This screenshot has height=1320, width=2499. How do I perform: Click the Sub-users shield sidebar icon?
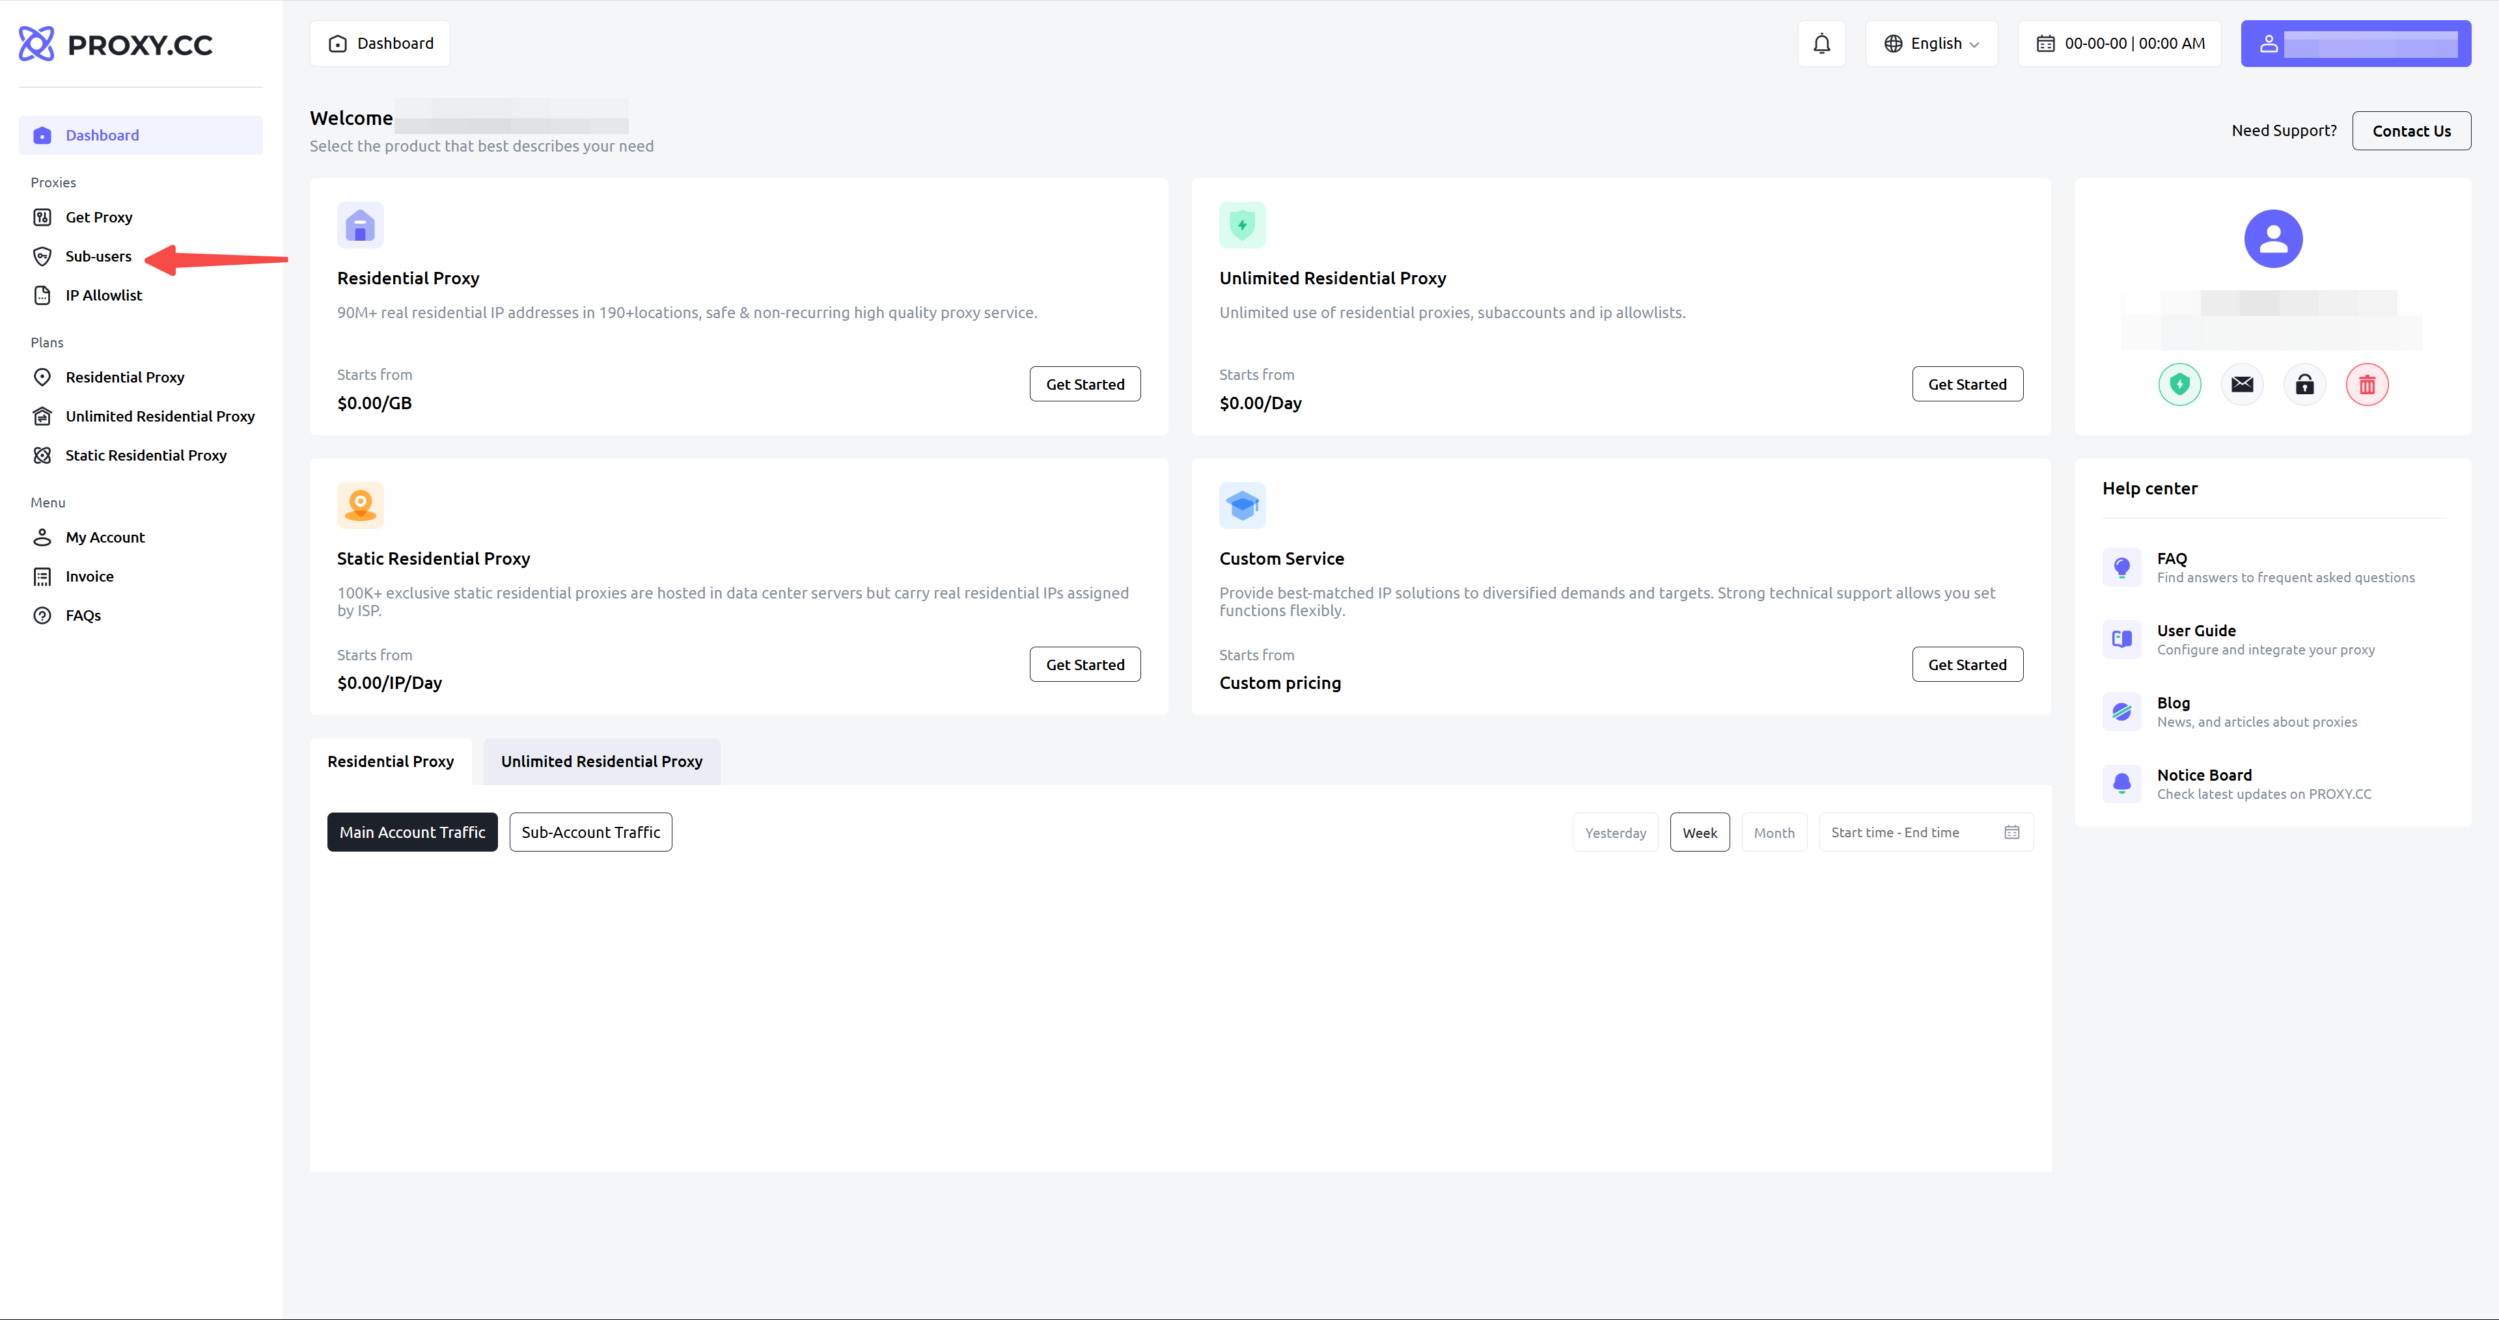43,256
